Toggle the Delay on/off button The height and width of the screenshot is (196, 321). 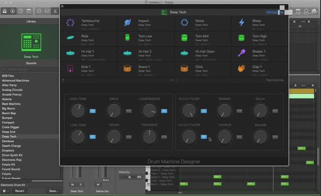point(275,111)
